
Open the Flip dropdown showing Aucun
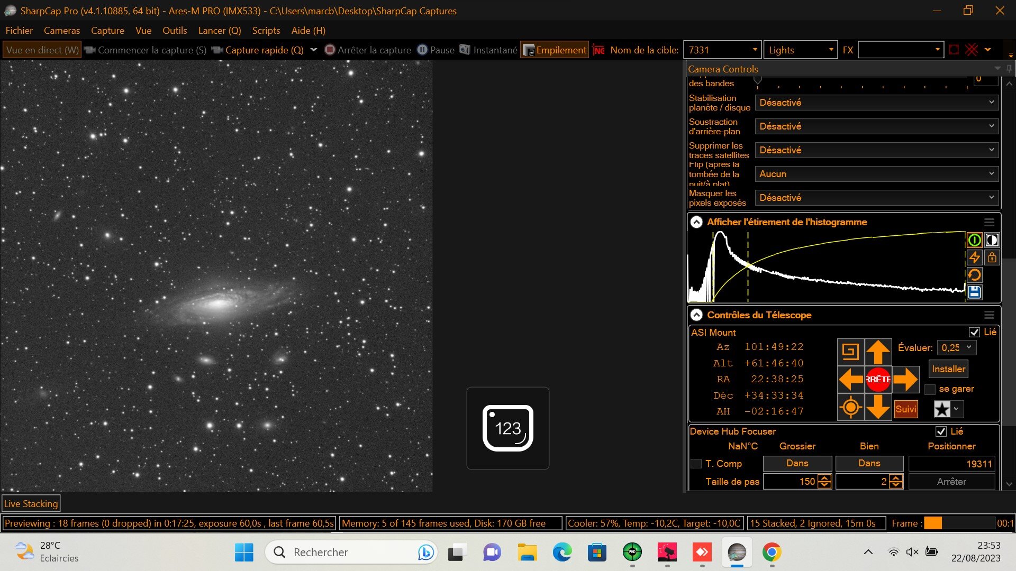coord(877,174)
